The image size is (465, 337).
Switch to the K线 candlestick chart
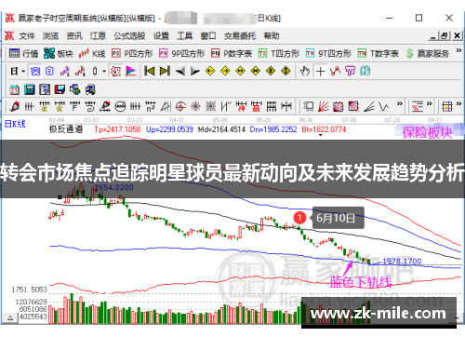click(x=92, y=54)
